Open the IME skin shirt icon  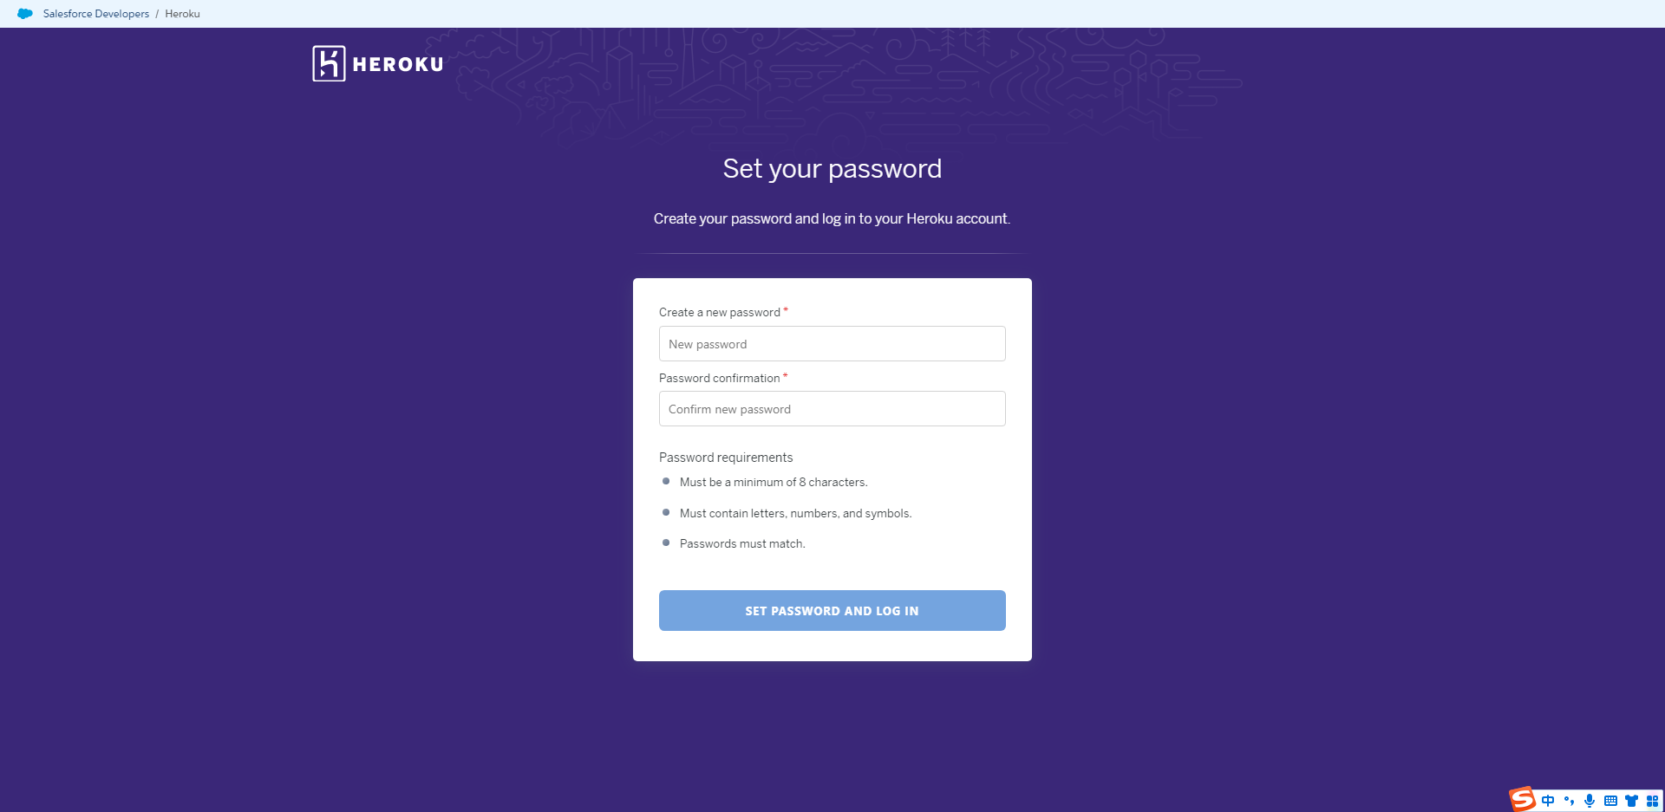tap(1631, 801)
